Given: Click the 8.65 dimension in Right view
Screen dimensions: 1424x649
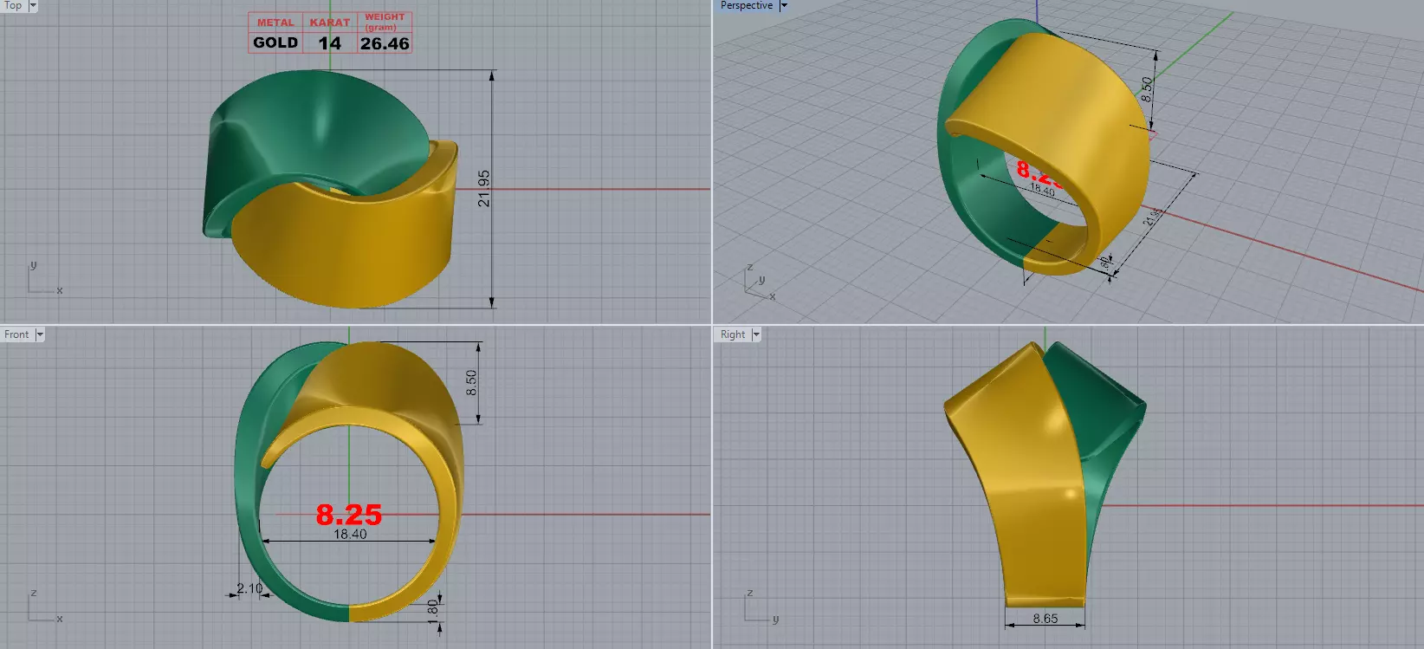Looking at the screenshot, I should 1045,619.
